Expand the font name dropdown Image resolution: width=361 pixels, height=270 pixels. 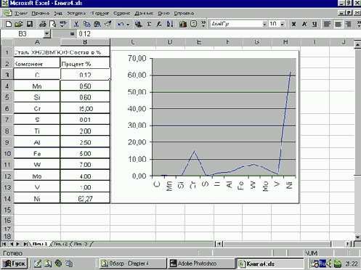[264, 24]
